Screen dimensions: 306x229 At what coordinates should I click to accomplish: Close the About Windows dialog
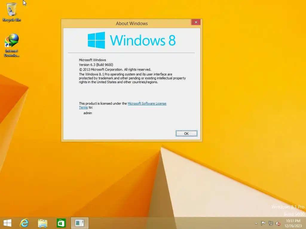click(x=196, y=22)
